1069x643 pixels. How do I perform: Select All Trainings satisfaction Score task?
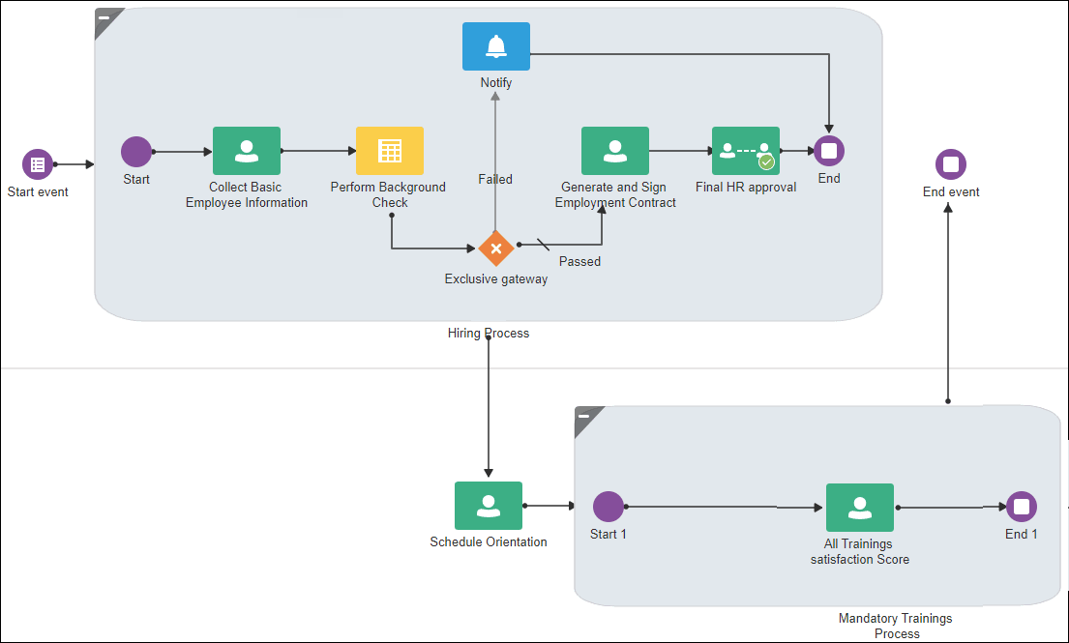coord(860,508)
